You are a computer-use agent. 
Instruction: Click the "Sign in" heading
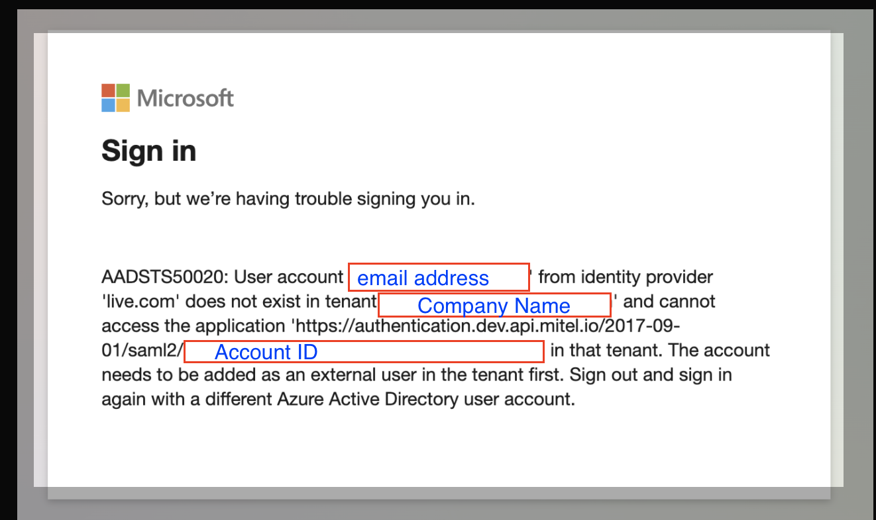coord(148,152)
